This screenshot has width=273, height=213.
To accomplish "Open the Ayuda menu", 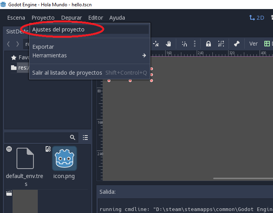I will (x=117, y=18).
